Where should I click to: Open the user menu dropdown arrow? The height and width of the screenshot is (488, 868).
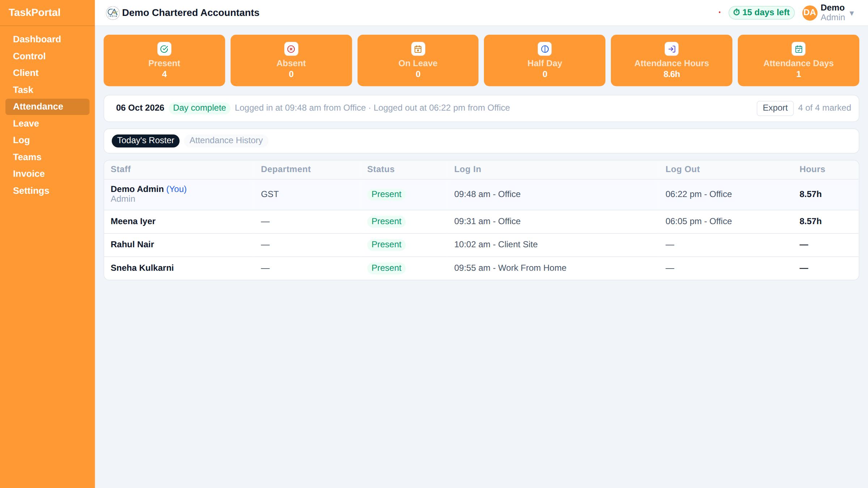click(852, 13)
